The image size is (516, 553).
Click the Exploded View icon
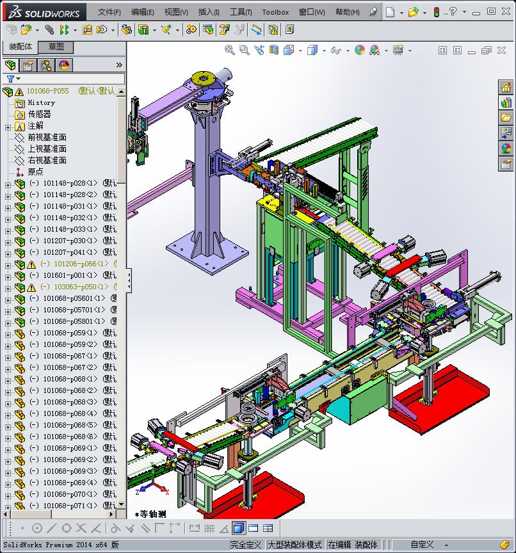(224, 30)
